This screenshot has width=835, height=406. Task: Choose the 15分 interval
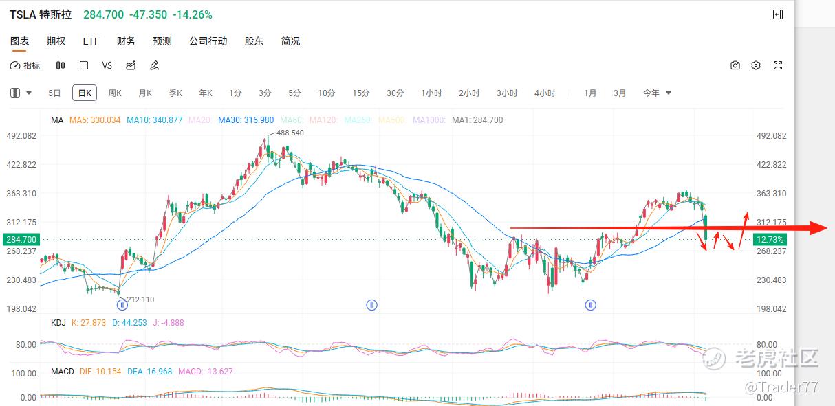[361, 93]
